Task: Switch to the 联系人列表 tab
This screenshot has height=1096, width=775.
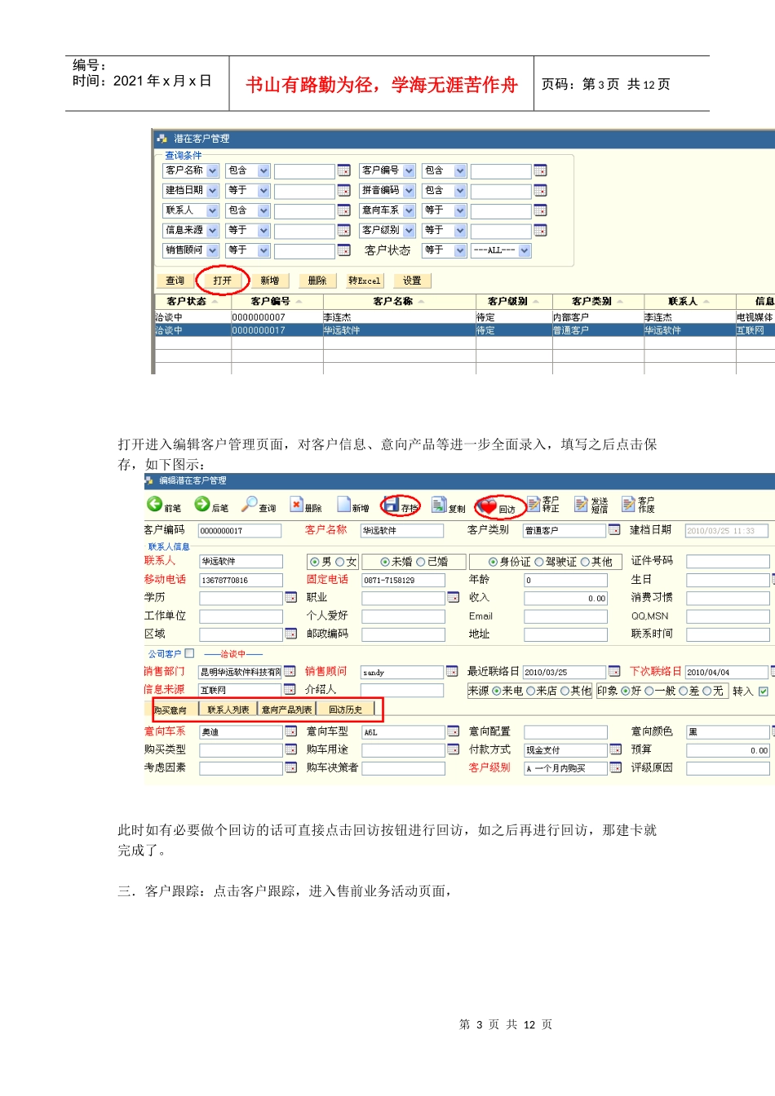Action: [228, 709]
